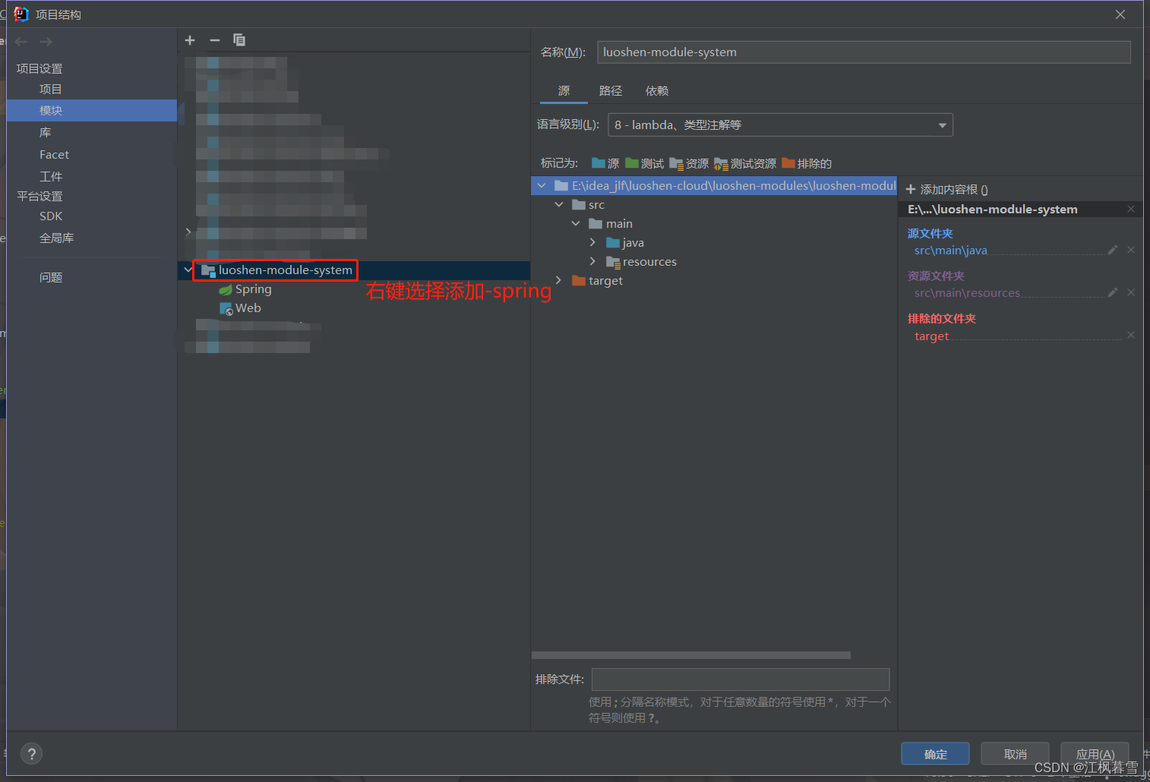Mark folder as Sources (源)
This screenshot has width=1150, height=782.
(605, 163)
